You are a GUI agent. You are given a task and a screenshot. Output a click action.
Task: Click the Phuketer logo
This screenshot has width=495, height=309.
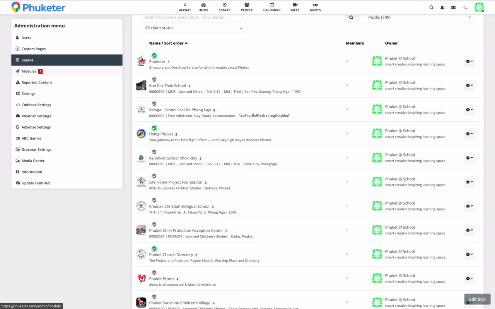[38, 7]
